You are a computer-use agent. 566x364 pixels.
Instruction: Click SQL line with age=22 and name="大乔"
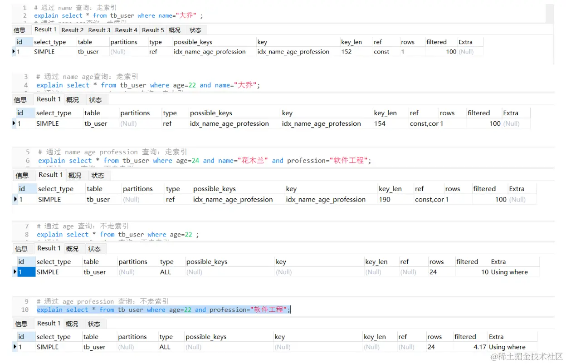click(x=148, y=85)
